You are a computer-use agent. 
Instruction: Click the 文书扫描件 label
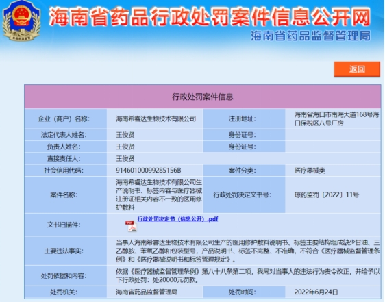(x=64, y=225)
